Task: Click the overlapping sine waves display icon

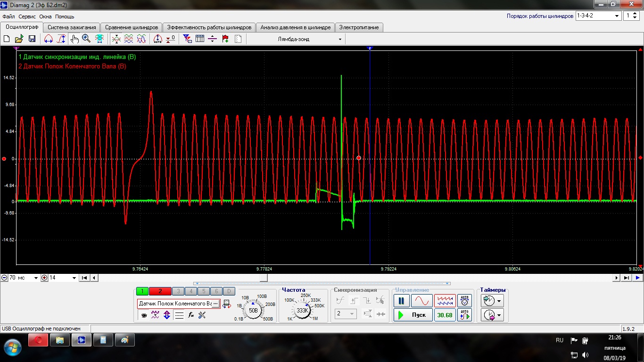Action: (x=141, y=39)
